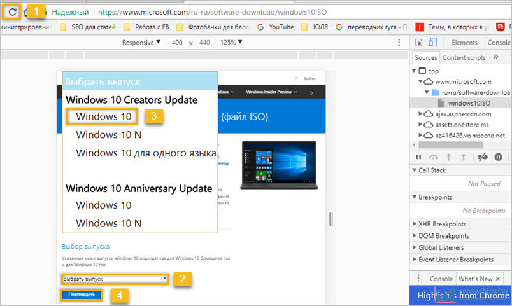This screenshot has height=306, width=512.
Task: Choose Windows 10 N under Anniversary Update
Action: (109, 223)
